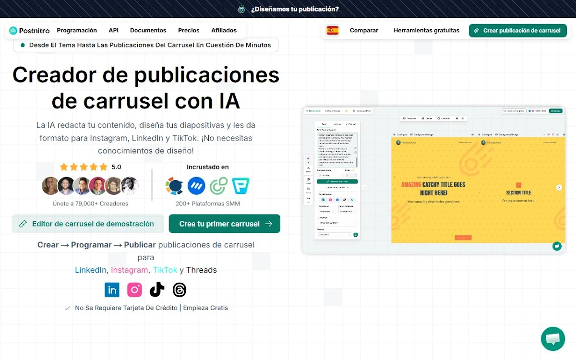576x360 pixels.
Task: Open the Programación menu
Action: [x=77, y=30]
